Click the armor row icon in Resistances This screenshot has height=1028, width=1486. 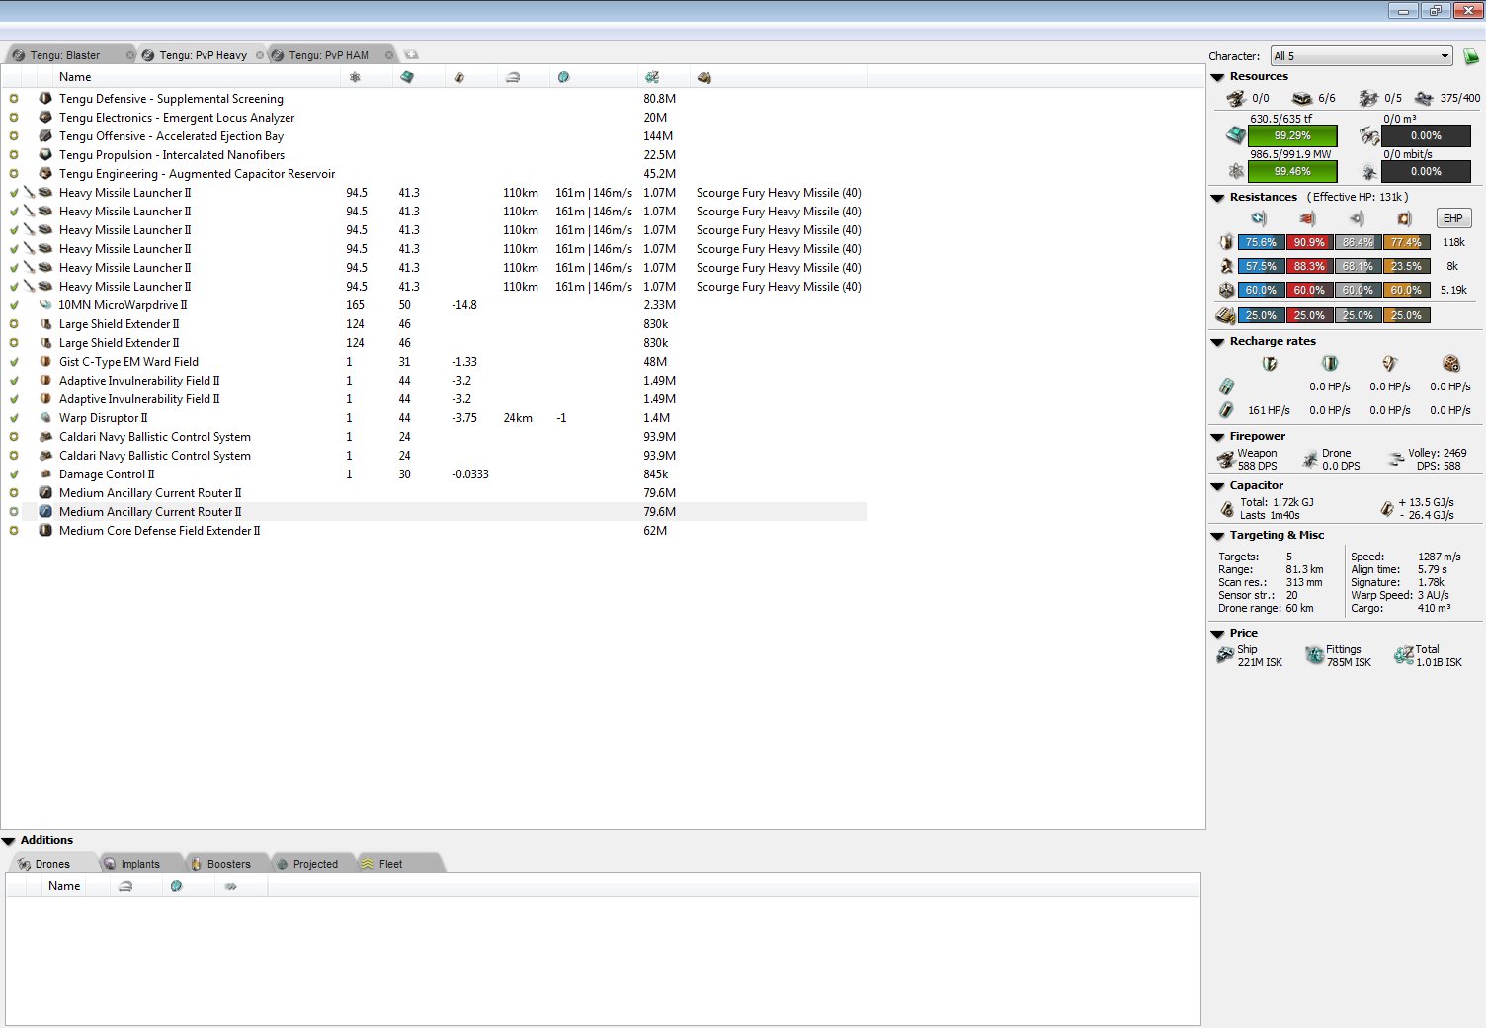[x=1226, y=266]
